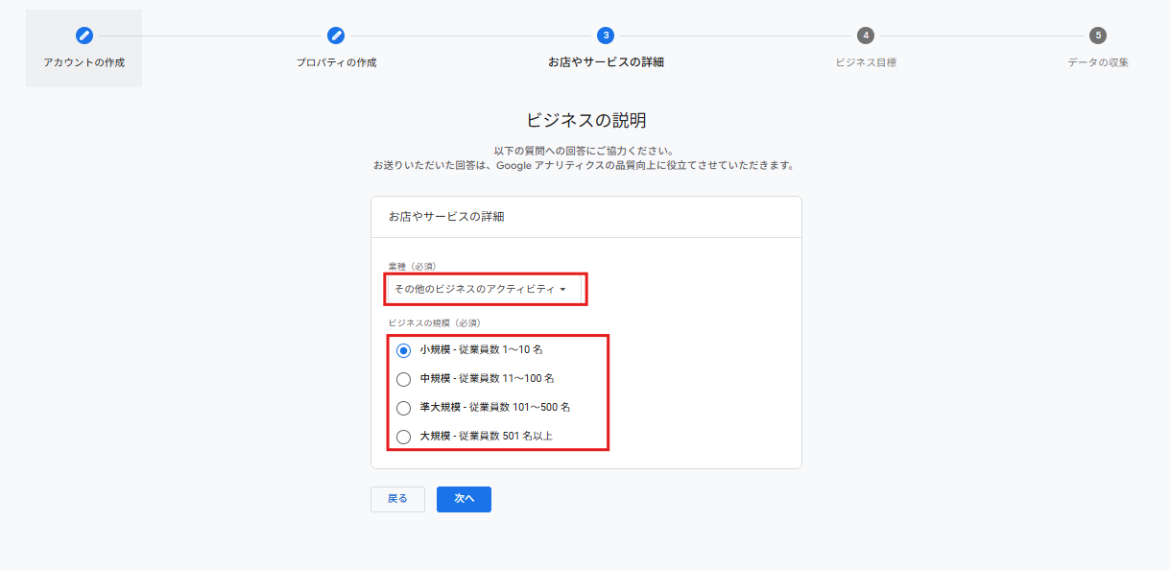
Task: Click the アカウントの作成 pencil icon
Action: click(84, 35)
